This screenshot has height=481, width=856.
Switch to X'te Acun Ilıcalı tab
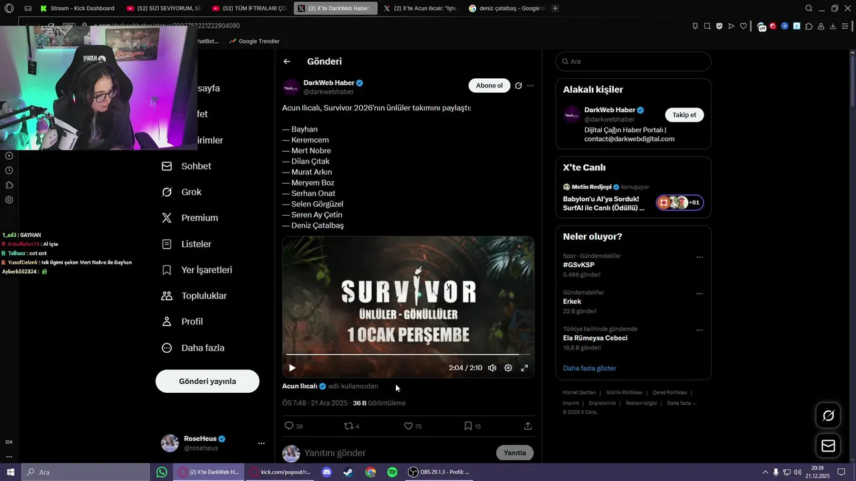tap(420, 8)
